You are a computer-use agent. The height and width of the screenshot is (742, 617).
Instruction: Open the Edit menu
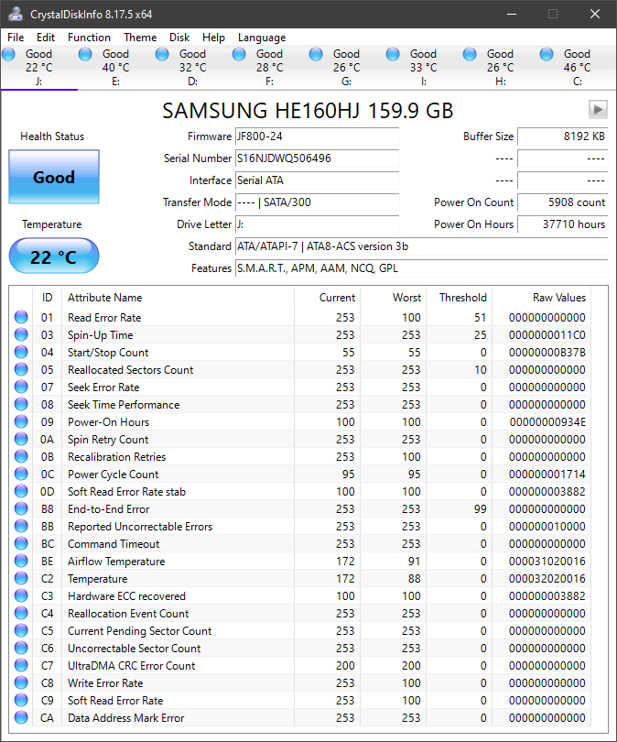pyautogui.click(x=46, y=38)
